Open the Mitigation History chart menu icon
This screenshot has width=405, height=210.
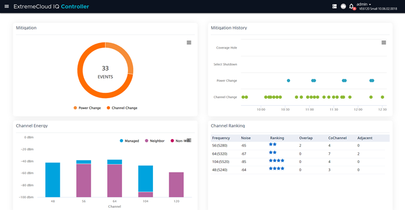tap(384, 43)
